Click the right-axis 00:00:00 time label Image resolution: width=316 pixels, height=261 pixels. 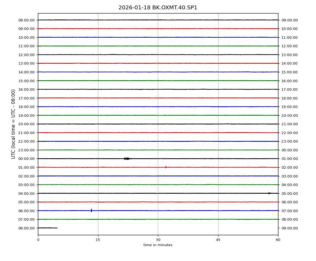click(289, 150)
